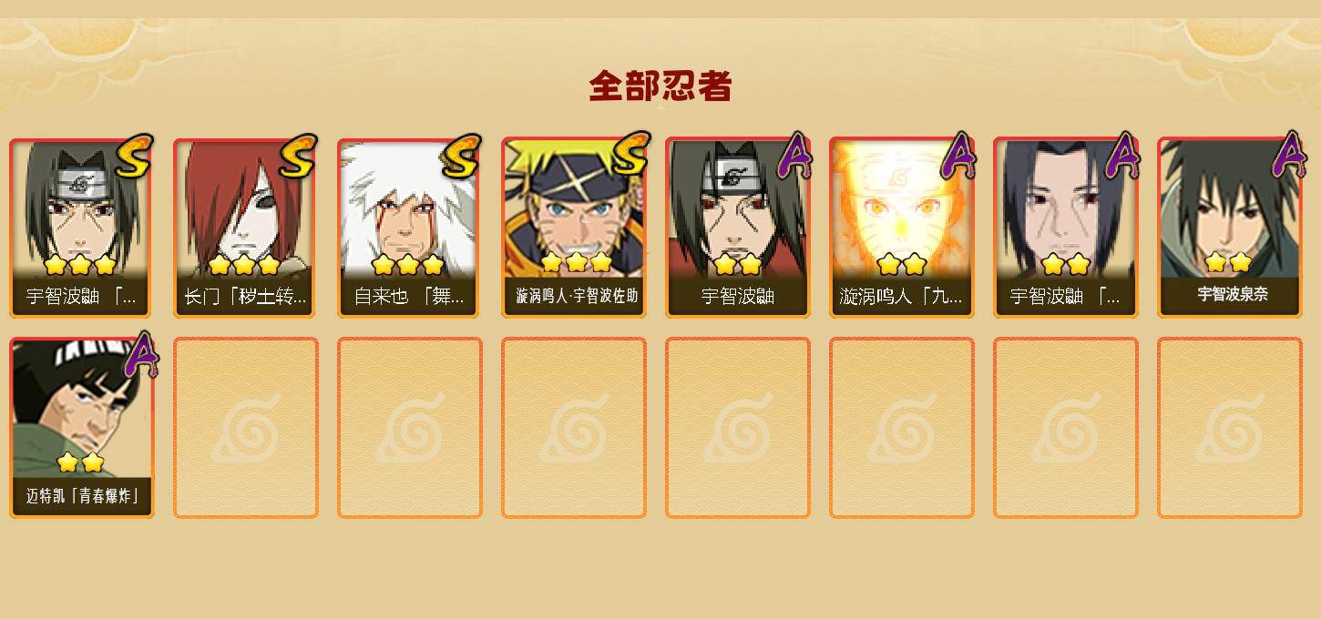Click the S badge on 漩涡鸣人·宇智波佐助 card
1321x619 pixels.
coord(630,154)
